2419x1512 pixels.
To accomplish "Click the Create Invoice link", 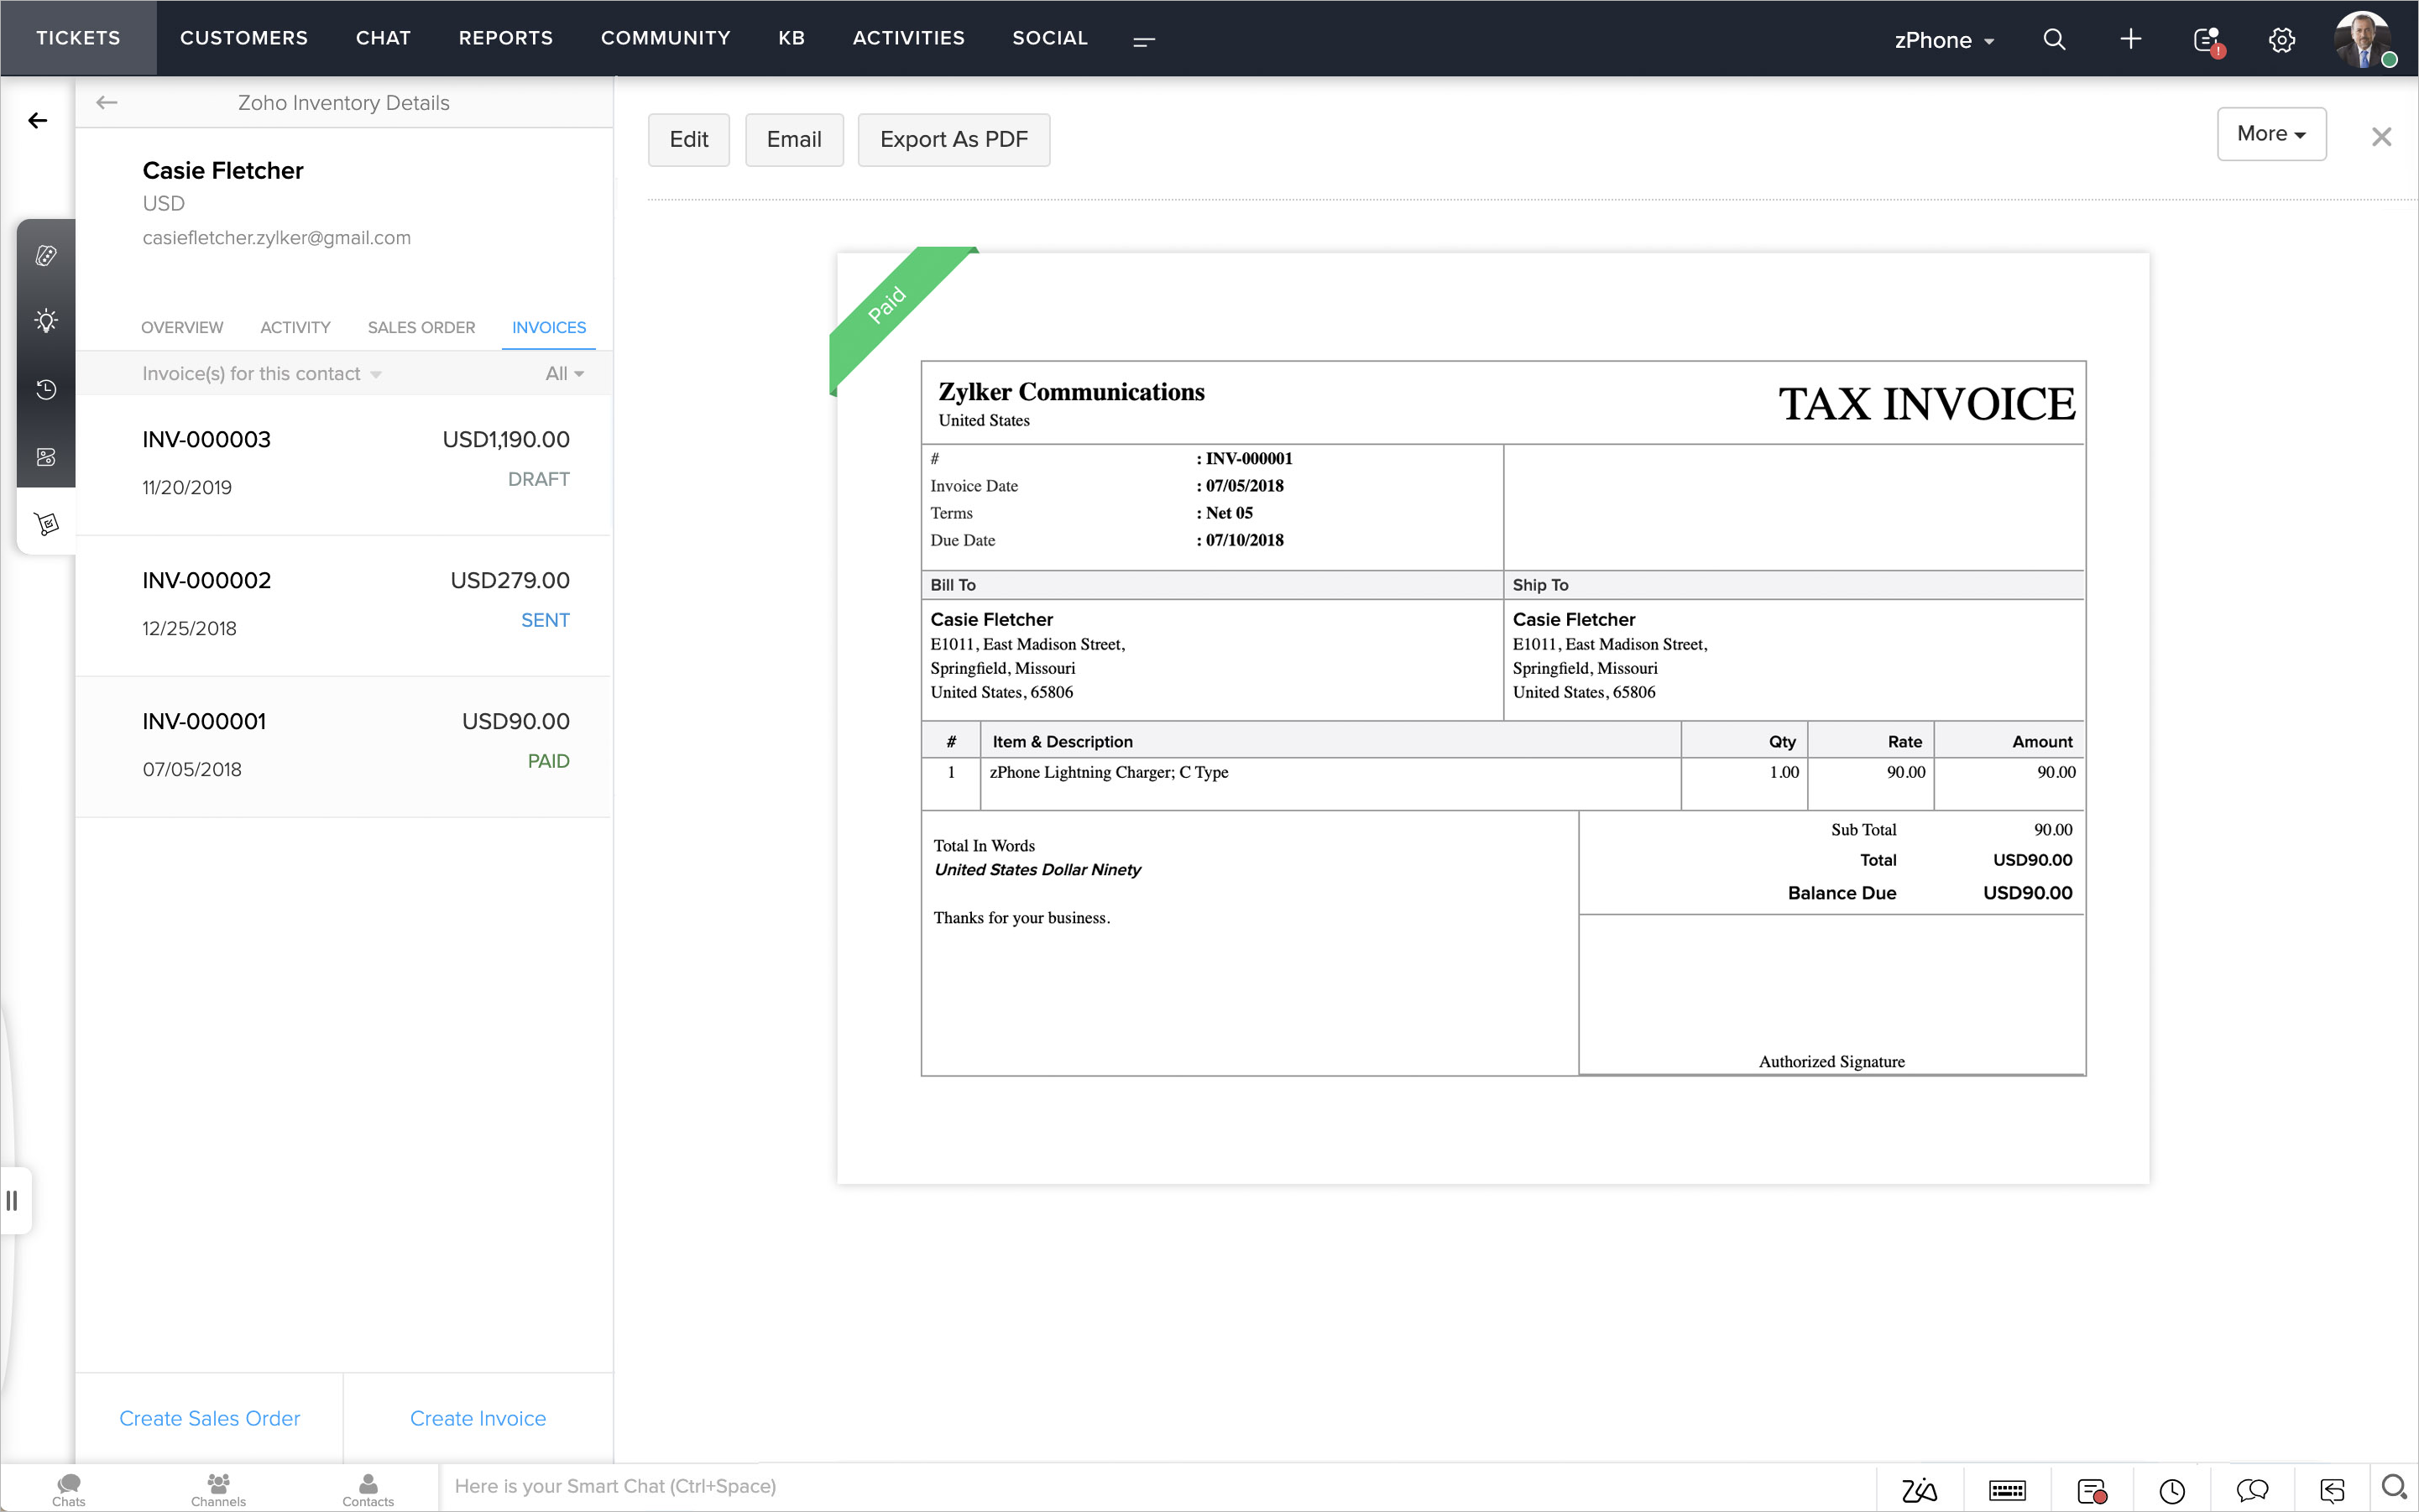I will point(478,1418).
